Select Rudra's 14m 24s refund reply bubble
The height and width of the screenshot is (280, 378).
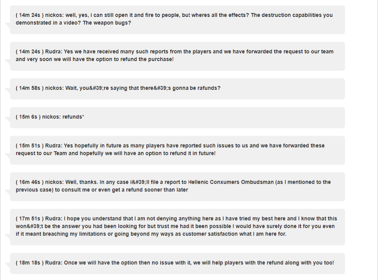[x=177, y=56]
